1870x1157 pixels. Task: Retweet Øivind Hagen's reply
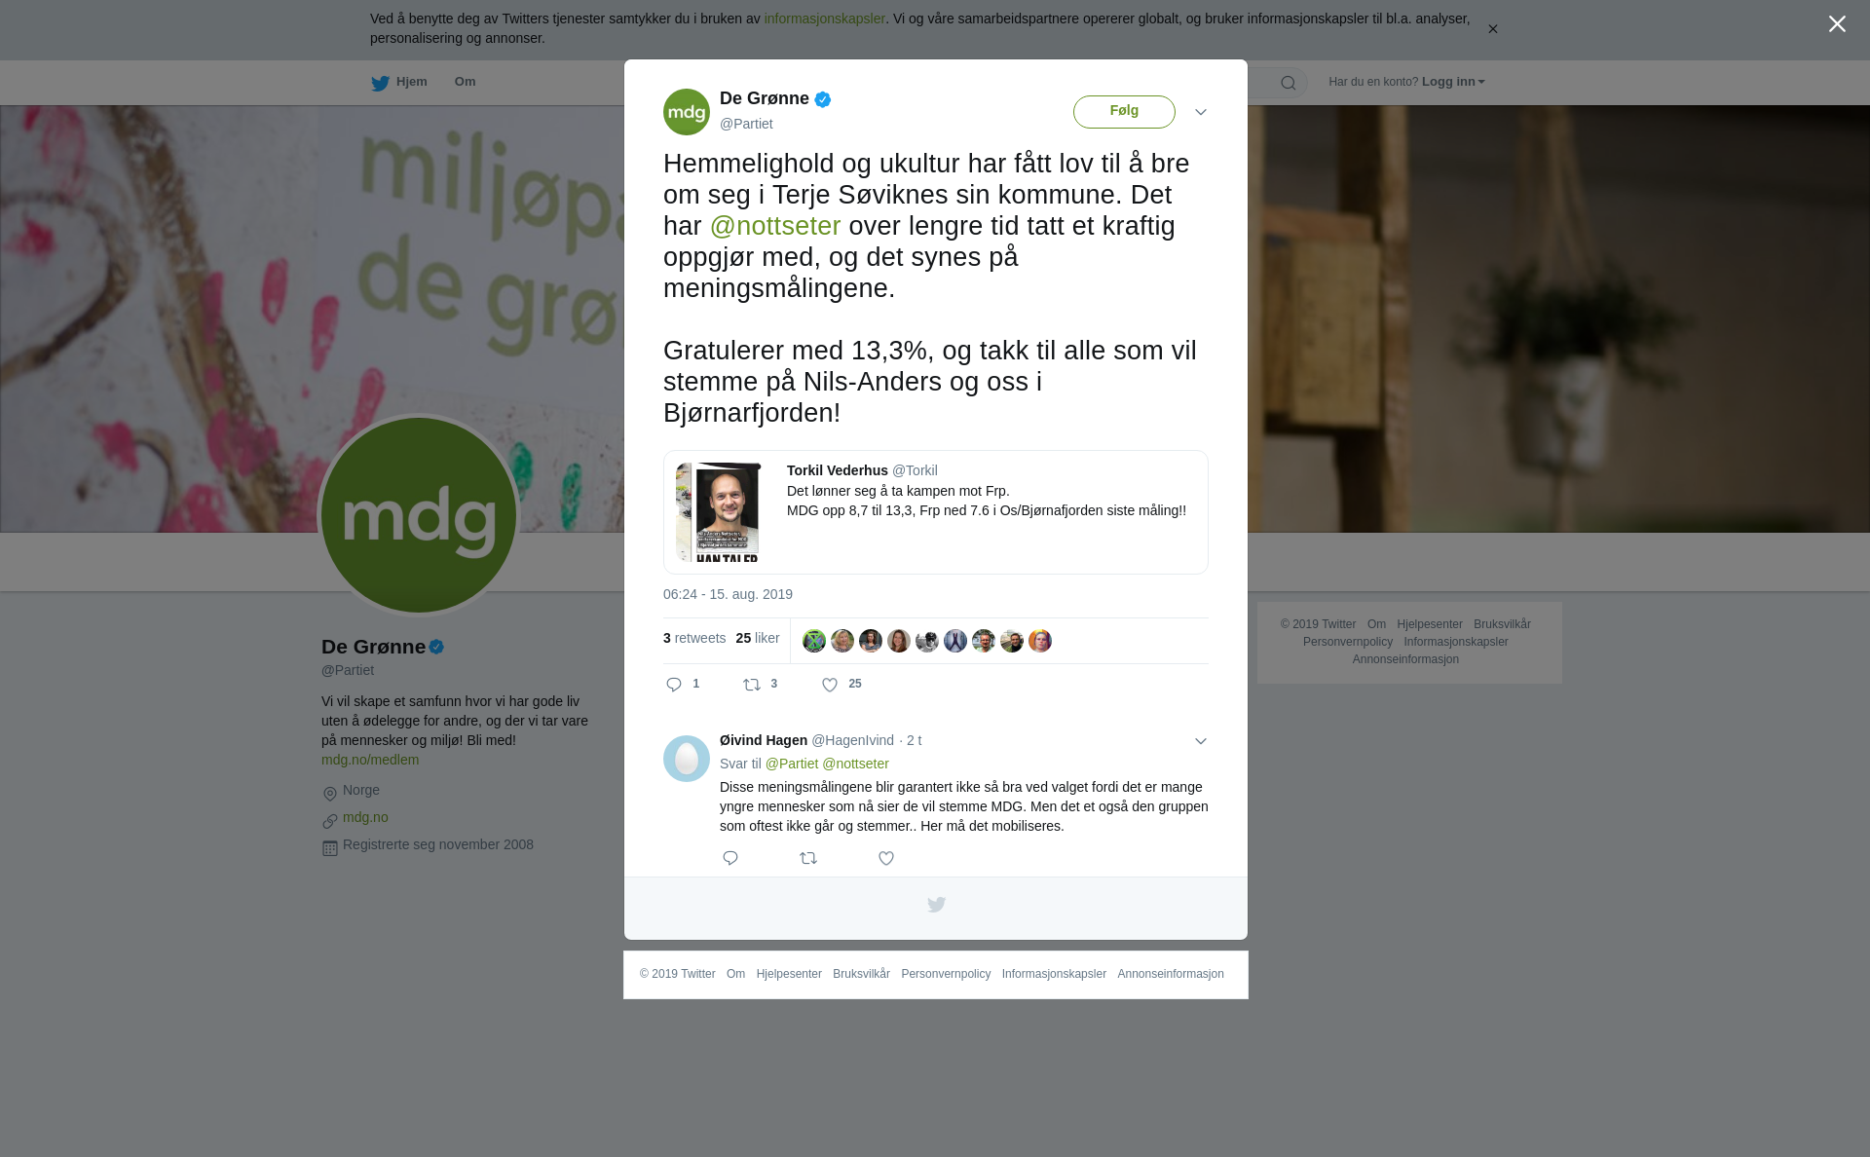point(808,858)
